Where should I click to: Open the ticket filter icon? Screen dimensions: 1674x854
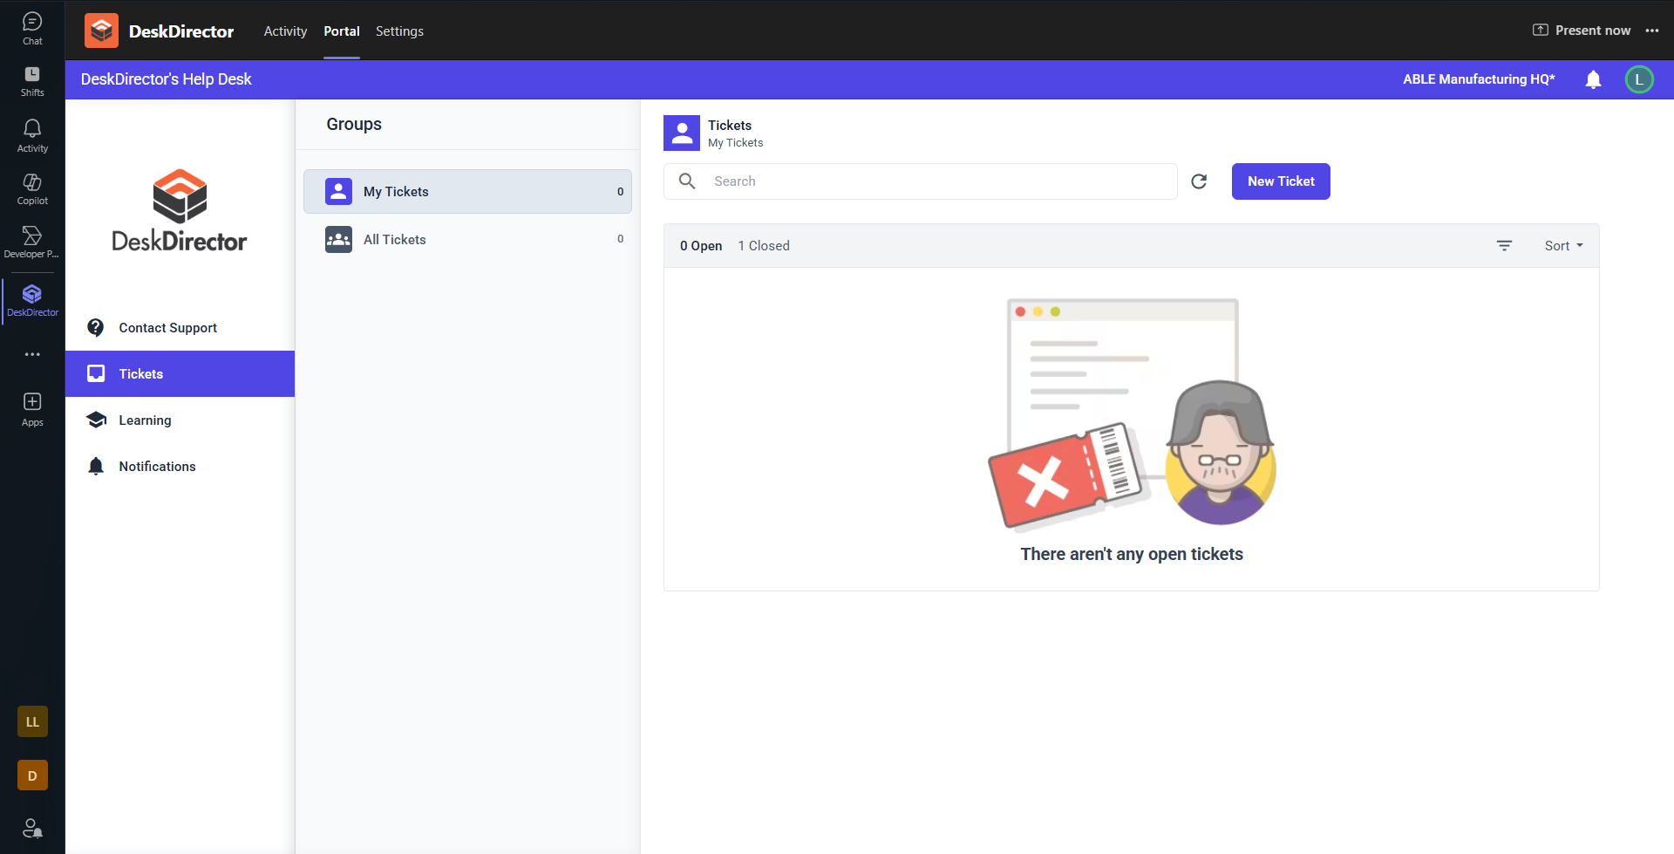[1504, 246]
